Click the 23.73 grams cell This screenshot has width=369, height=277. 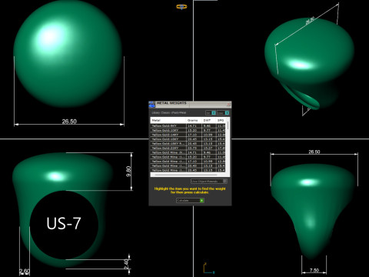pos(194,148)
